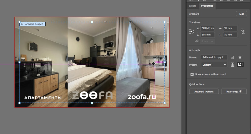Edit the Y position field
Screen dimensions: 251x134
tap(207, 35)
